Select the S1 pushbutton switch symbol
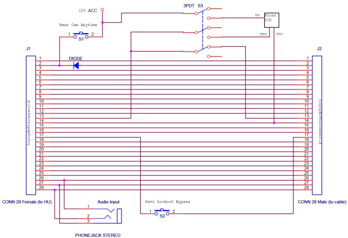The image size is (348, 238). [81, 35]
